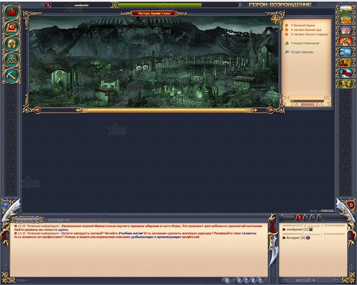Click the treasure map icon in right sidebar

[x=346, y=21]
